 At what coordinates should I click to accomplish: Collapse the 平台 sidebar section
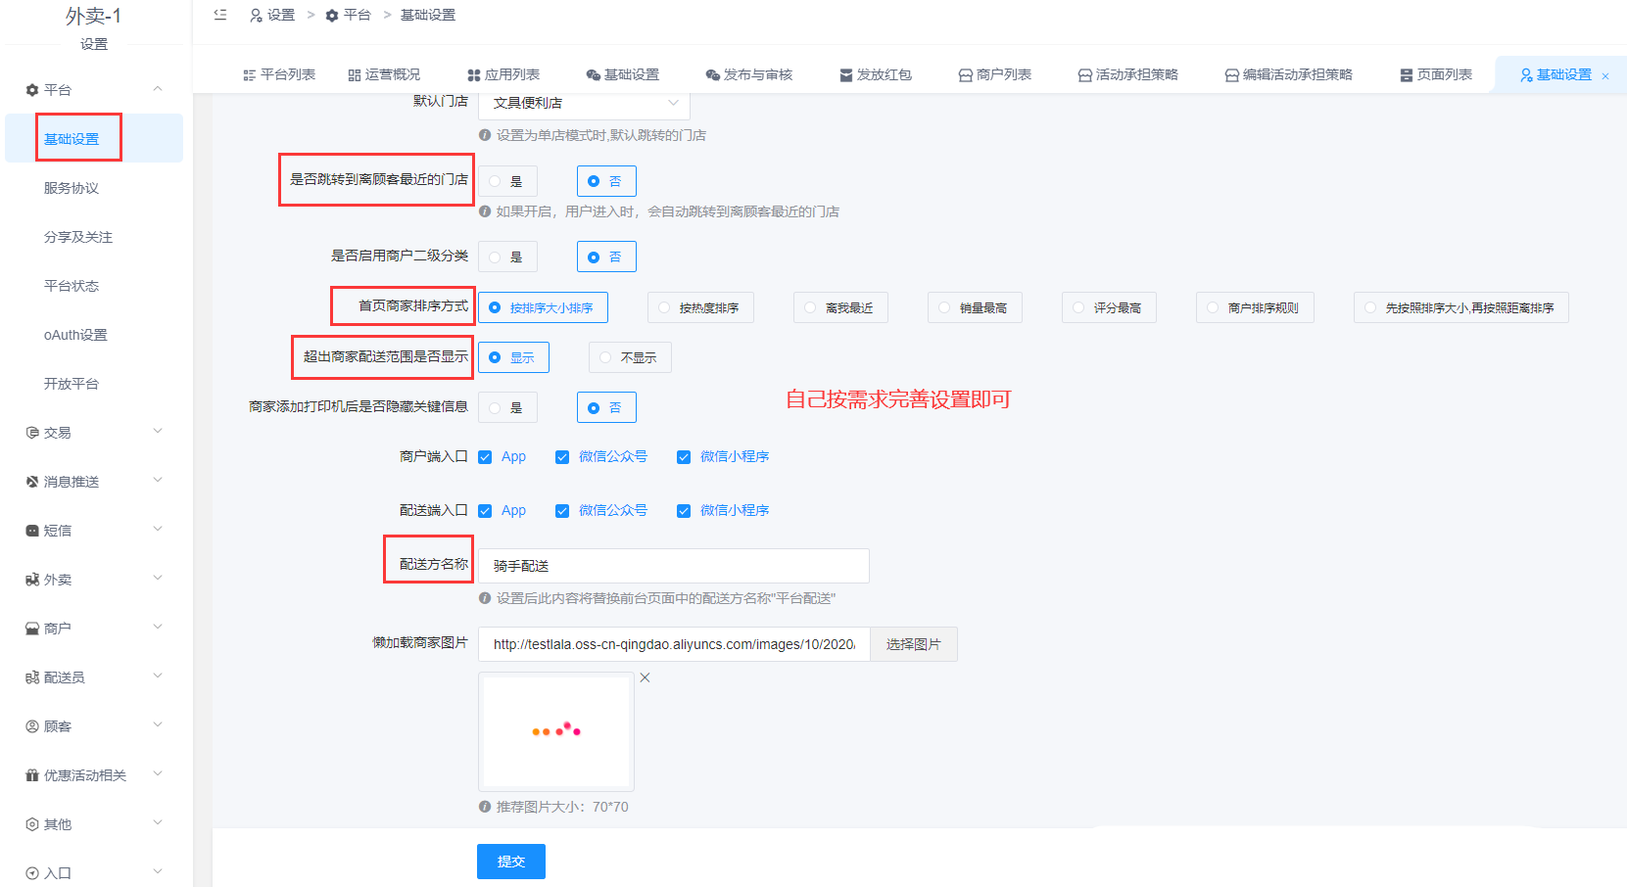coord(158,89)
